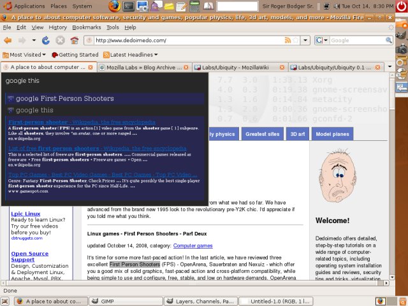Expand the Latest Headlines feed dropdown
Screen dimensions: 408x306
pyautogui.click(x=156, y=55)
